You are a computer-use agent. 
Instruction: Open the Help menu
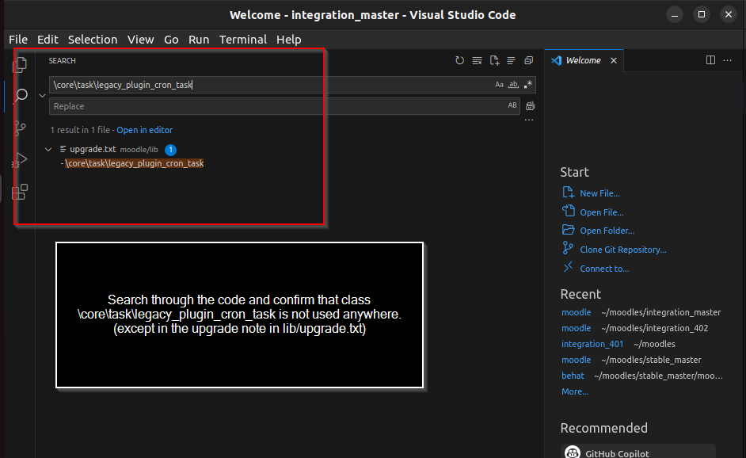coord(289,40)
